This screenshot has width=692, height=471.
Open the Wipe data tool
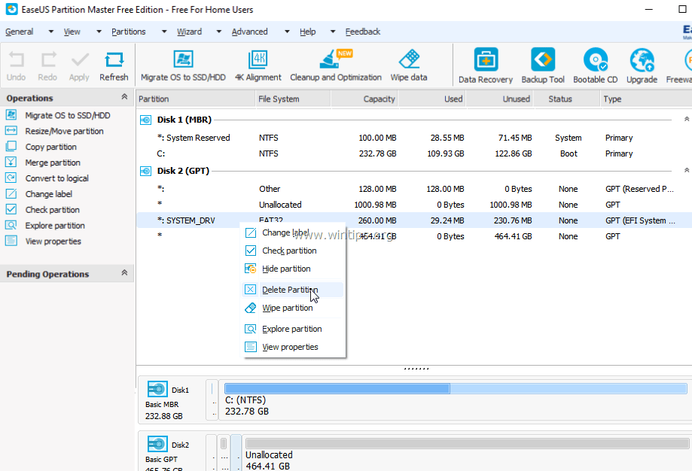coord(409,66)
